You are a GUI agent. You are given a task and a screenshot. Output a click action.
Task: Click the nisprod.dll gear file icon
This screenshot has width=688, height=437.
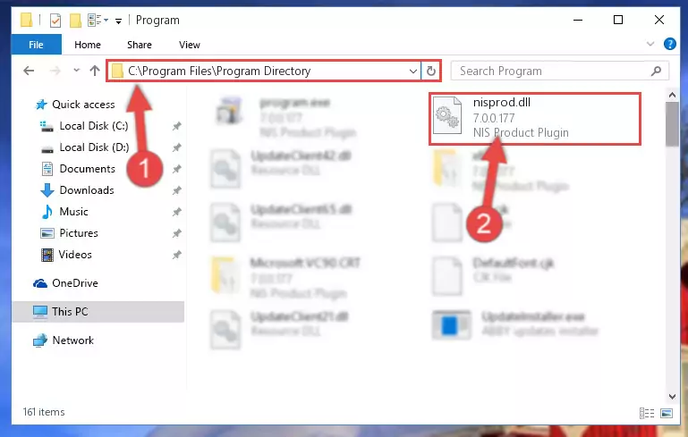coord(447,115)
